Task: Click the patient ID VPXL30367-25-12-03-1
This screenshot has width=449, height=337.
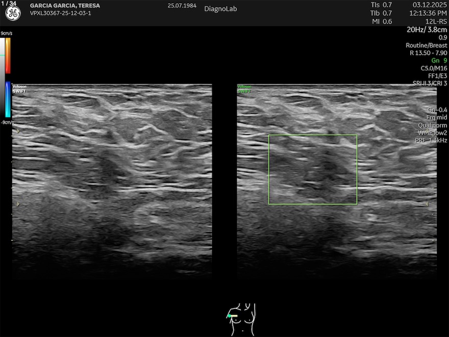Action: pos(61,13)
